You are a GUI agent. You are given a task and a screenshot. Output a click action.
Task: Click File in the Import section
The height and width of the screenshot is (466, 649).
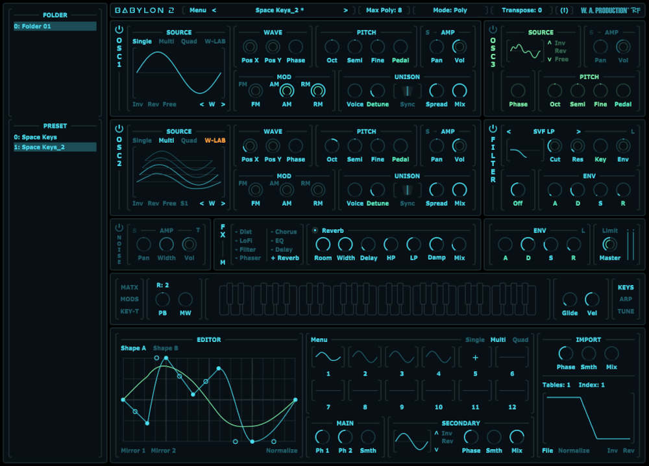[x=547, y=450]
